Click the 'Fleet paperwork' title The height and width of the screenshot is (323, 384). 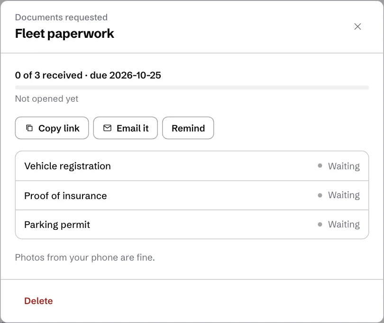pyautogui.click(x=64, y=34)
